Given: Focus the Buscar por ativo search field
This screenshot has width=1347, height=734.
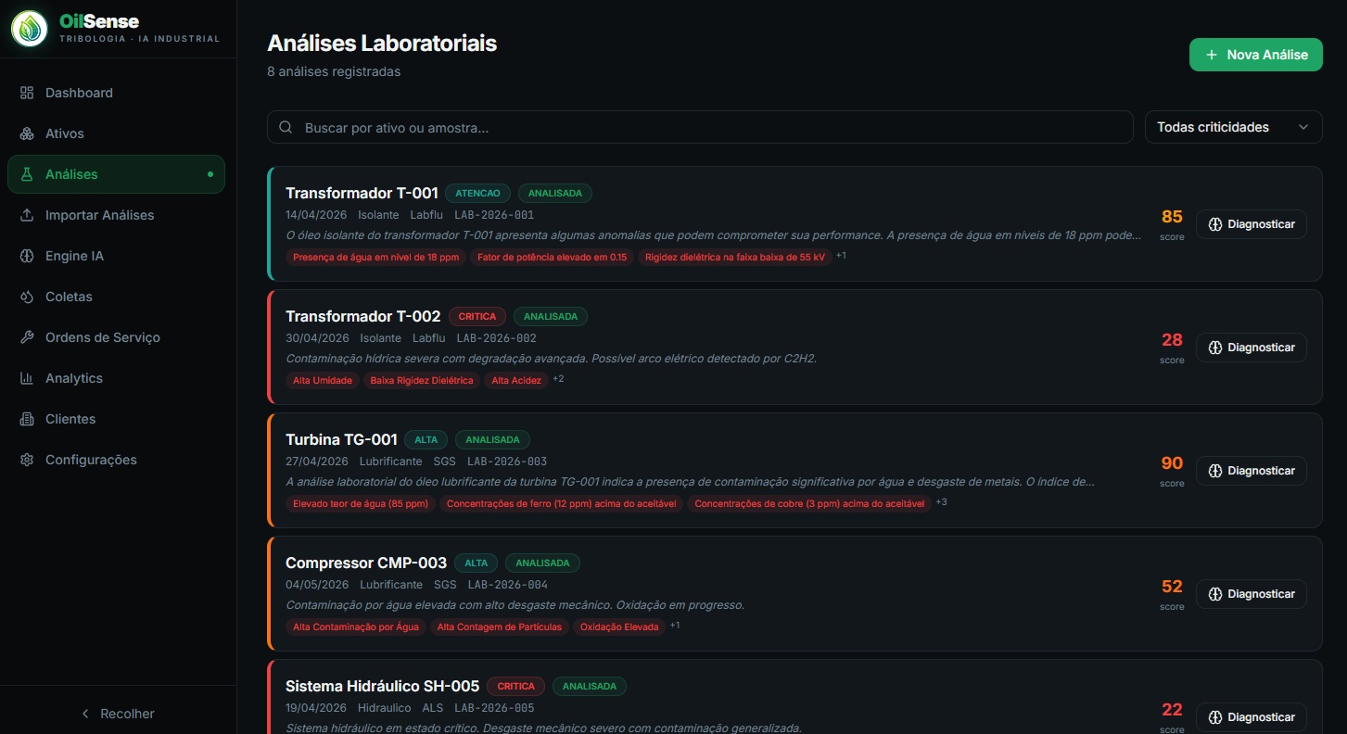Looking at the screenshot, I should tap(700, 127).
